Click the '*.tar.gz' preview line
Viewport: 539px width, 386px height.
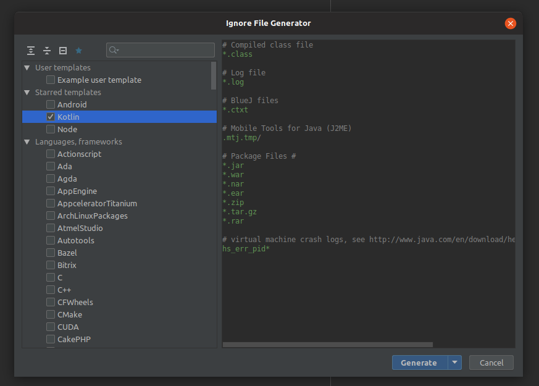240,212
